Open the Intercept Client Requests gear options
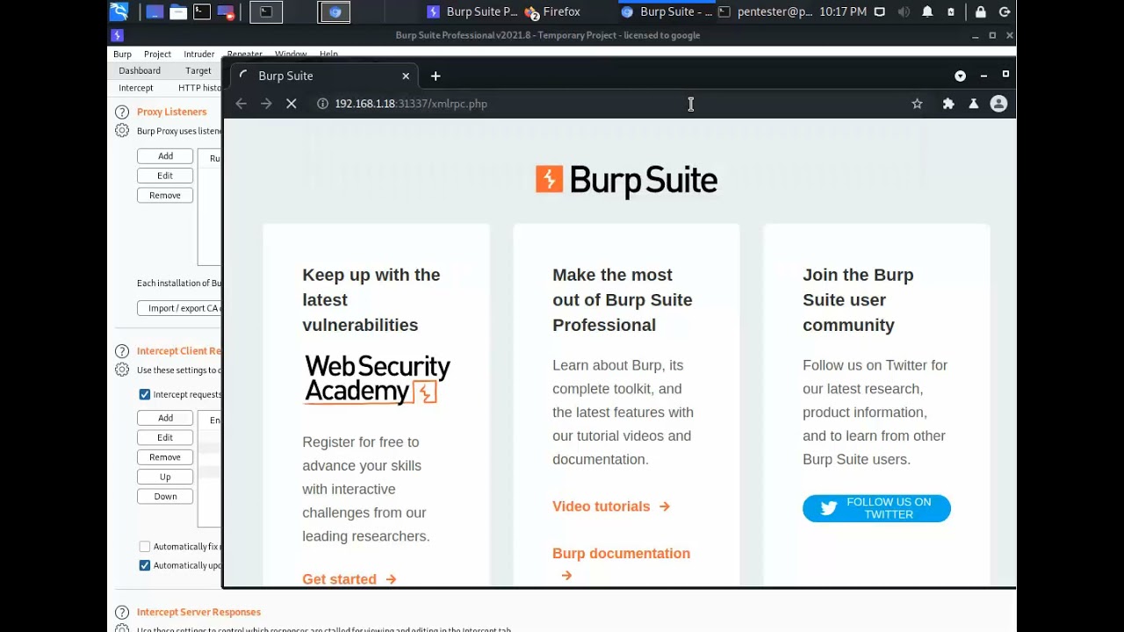 click(122, 370)
